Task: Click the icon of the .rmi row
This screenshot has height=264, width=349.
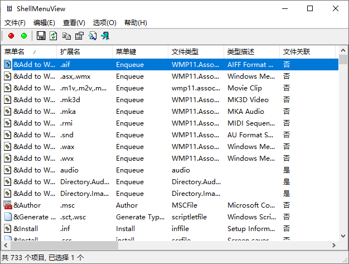Action: click(x=8, y=123)
